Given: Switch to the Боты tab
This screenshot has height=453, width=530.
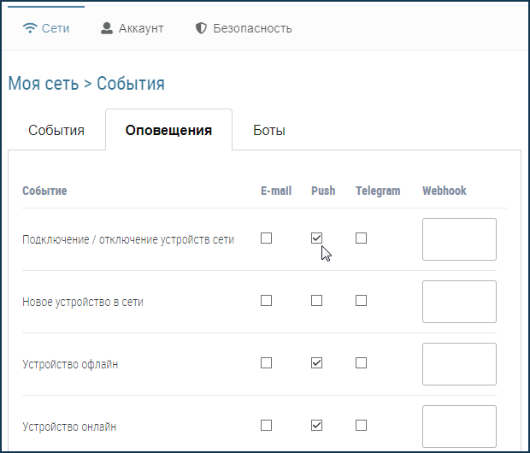Looking at the screenshot, I should (x=269, y=131).
